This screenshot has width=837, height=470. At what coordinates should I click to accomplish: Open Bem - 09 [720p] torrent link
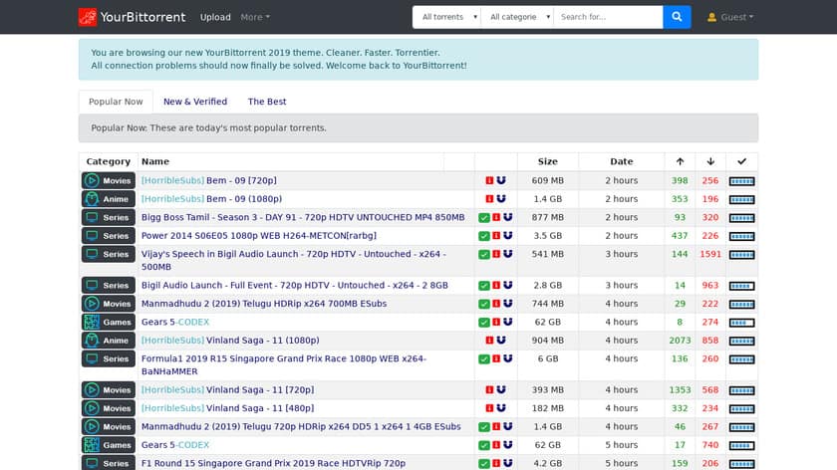click(208, 180)
